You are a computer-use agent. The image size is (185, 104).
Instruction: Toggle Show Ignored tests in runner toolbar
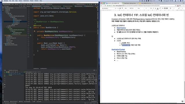pyautogui.click(x=9, y=72)
